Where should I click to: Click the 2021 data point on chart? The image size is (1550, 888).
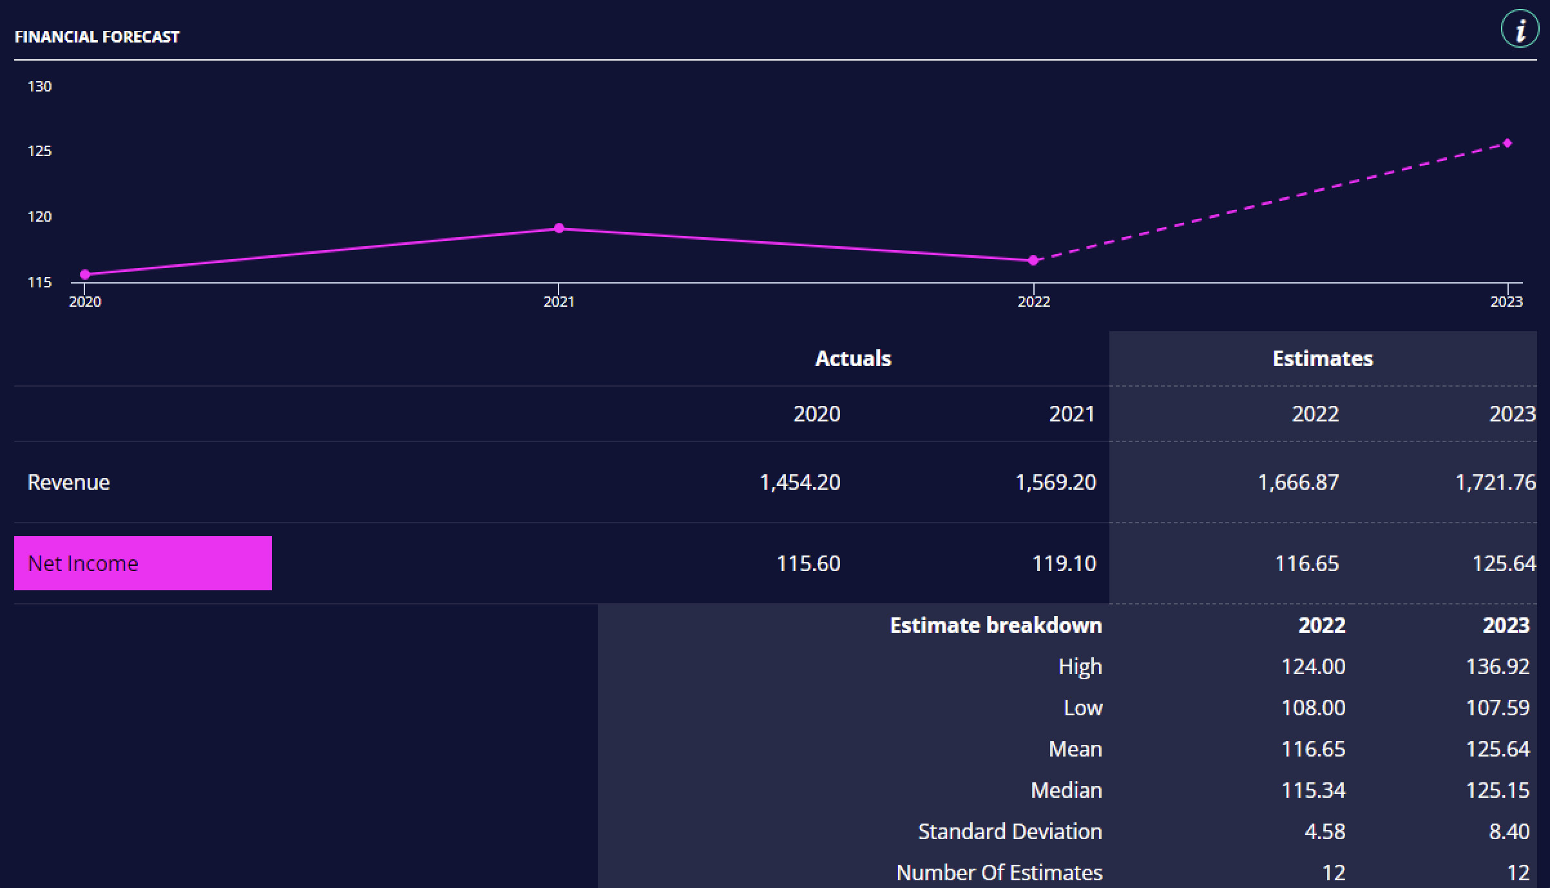coord(559,228)
